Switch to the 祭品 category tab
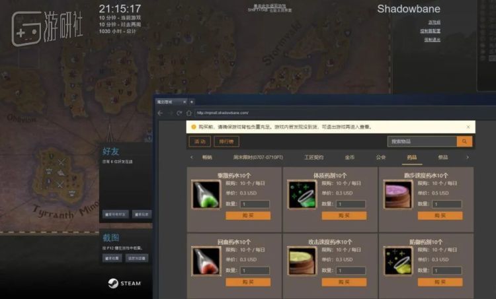This screenshot has width=496, height=299. click(x=443, y=157)
